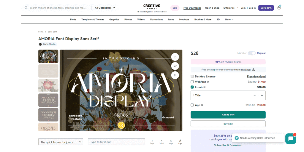Click Add to cart button
The height and width of the screenshot is (152, 304).
(x=228, y=115)
